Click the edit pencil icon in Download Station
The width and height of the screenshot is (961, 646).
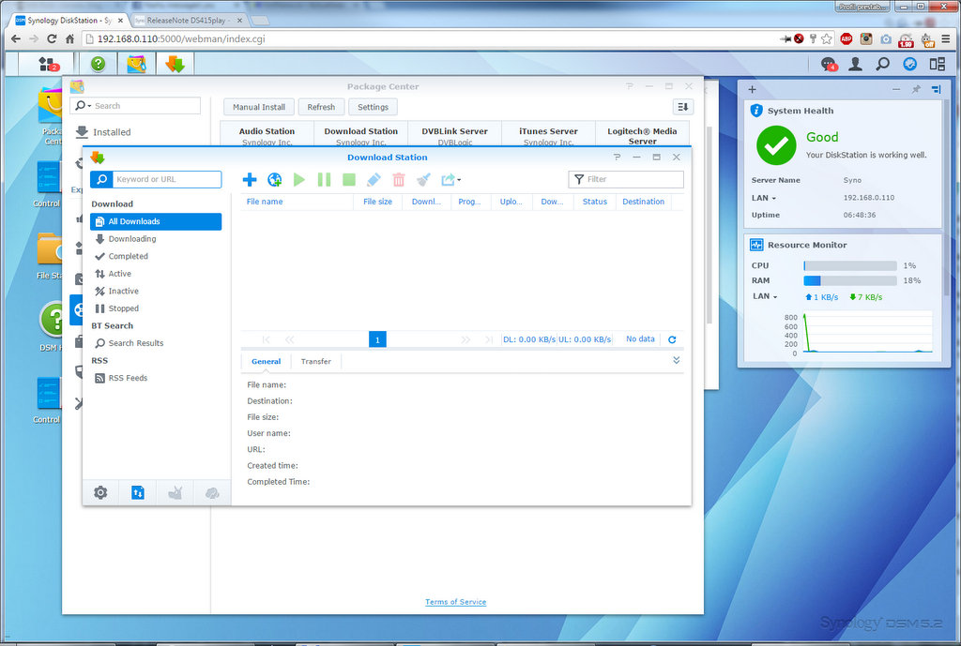point(374,179)
